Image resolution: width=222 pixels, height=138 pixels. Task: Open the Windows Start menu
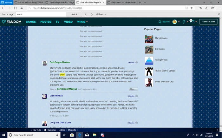[x=4, y=135]
